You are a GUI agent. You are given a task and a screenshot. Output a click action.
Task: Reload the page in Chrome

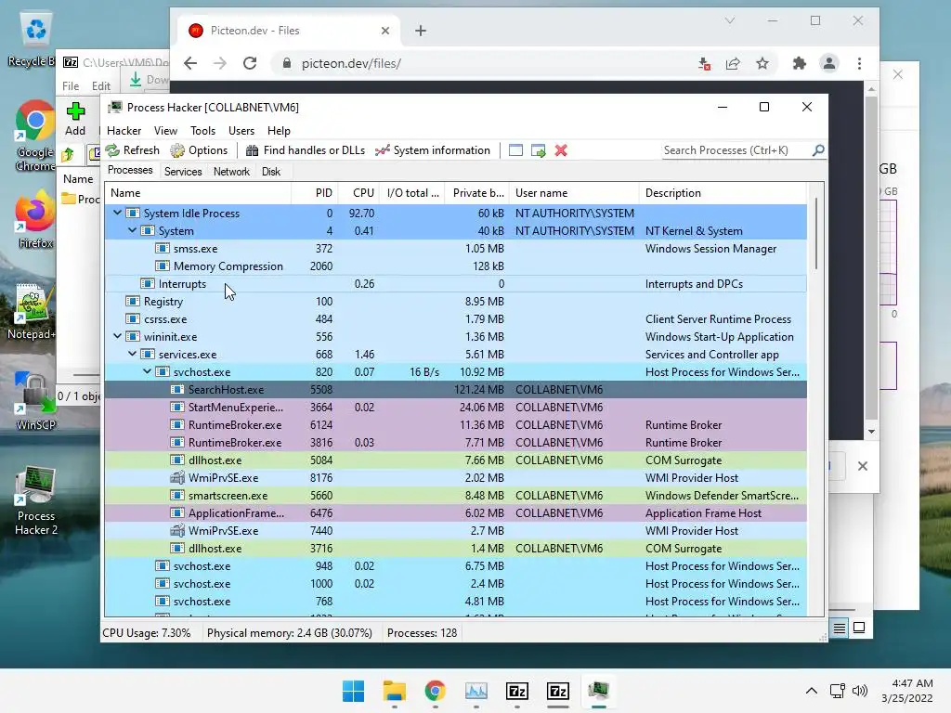[250, 63]
